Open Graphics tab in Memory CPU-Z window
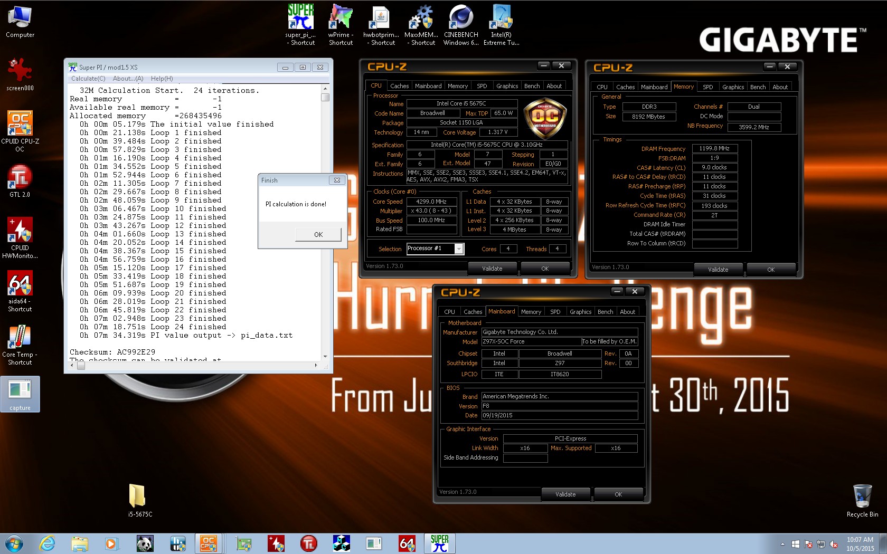The height and width of the screenshot is (554, 887). tap(733, 87)
